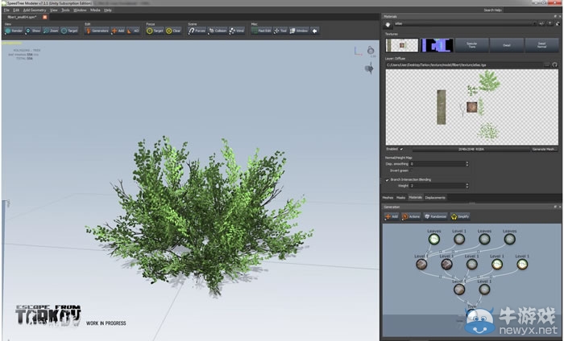Switch to the Displacements tab
This screenshot has width=564, height=341.
[435, 198]
